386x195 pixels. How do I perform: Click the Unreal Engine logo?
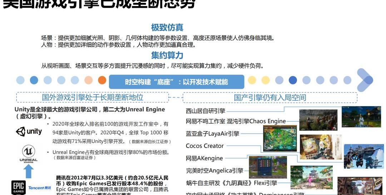click(x=29, y=154)
